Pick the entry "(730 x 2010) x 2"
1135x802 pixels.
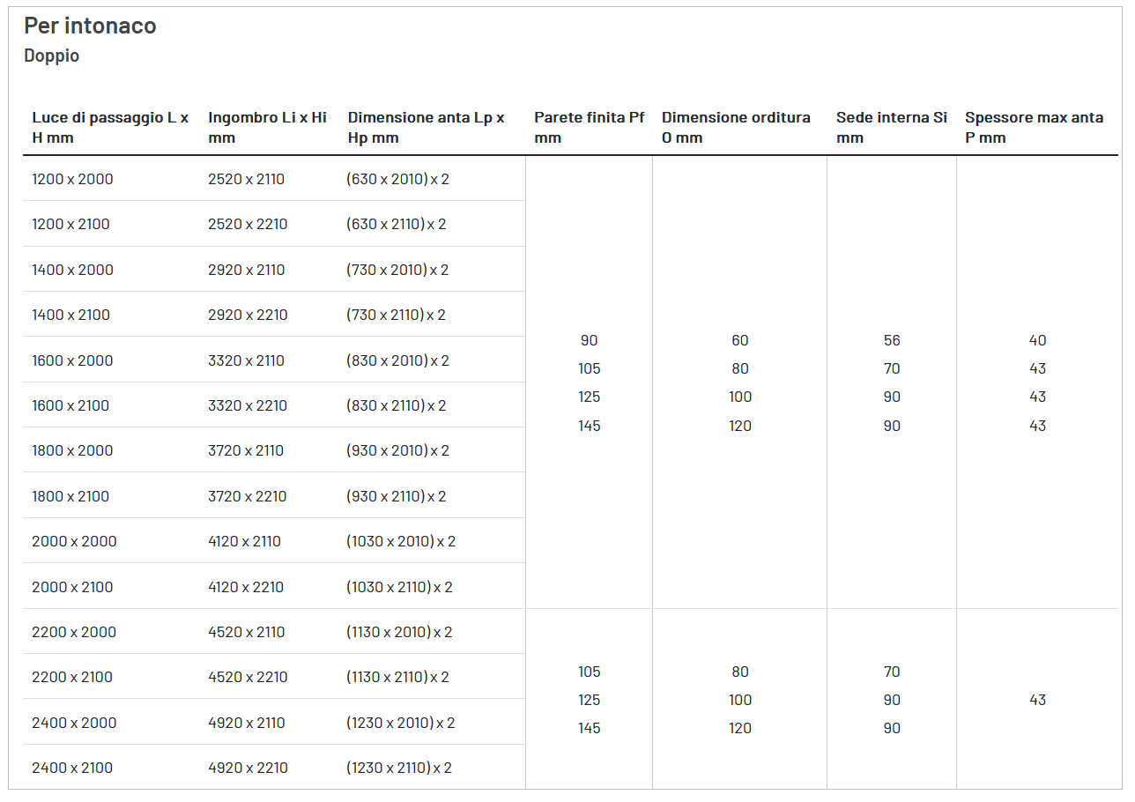coord(398,270)
